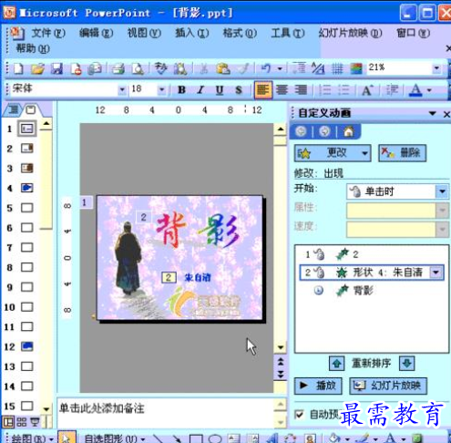Open the 帮助 menu
Image resolution: width=451 pixels, height=443 pixels.
33,48
